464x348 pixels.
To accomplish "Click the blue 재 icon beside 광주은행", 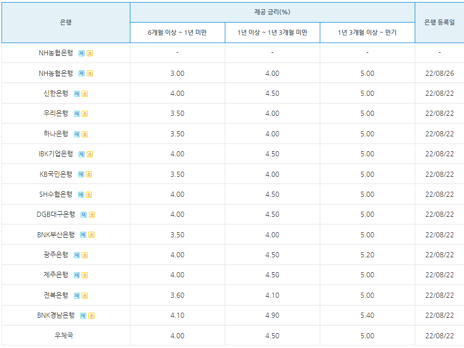I will (77, 256).
